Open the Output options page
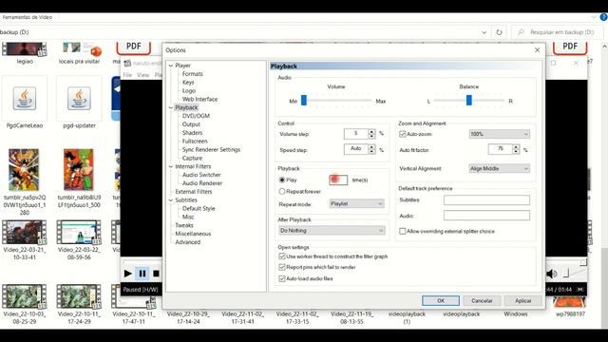 (x=191, y=124)
